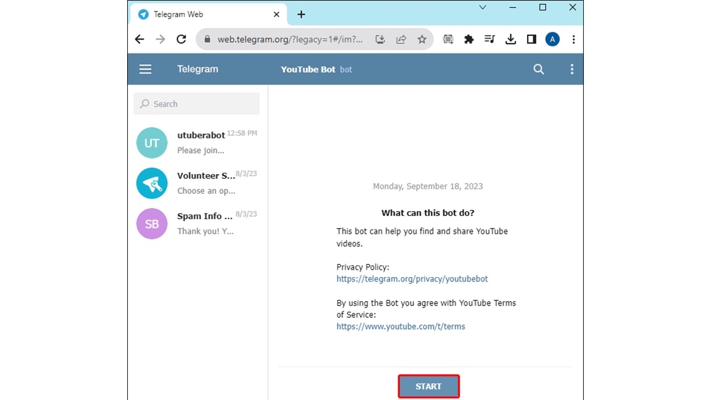Open a new browser tab
Image resolution: width=711 pixels, height=400 pixels.
pyautogui.click(x=301, y=15)
